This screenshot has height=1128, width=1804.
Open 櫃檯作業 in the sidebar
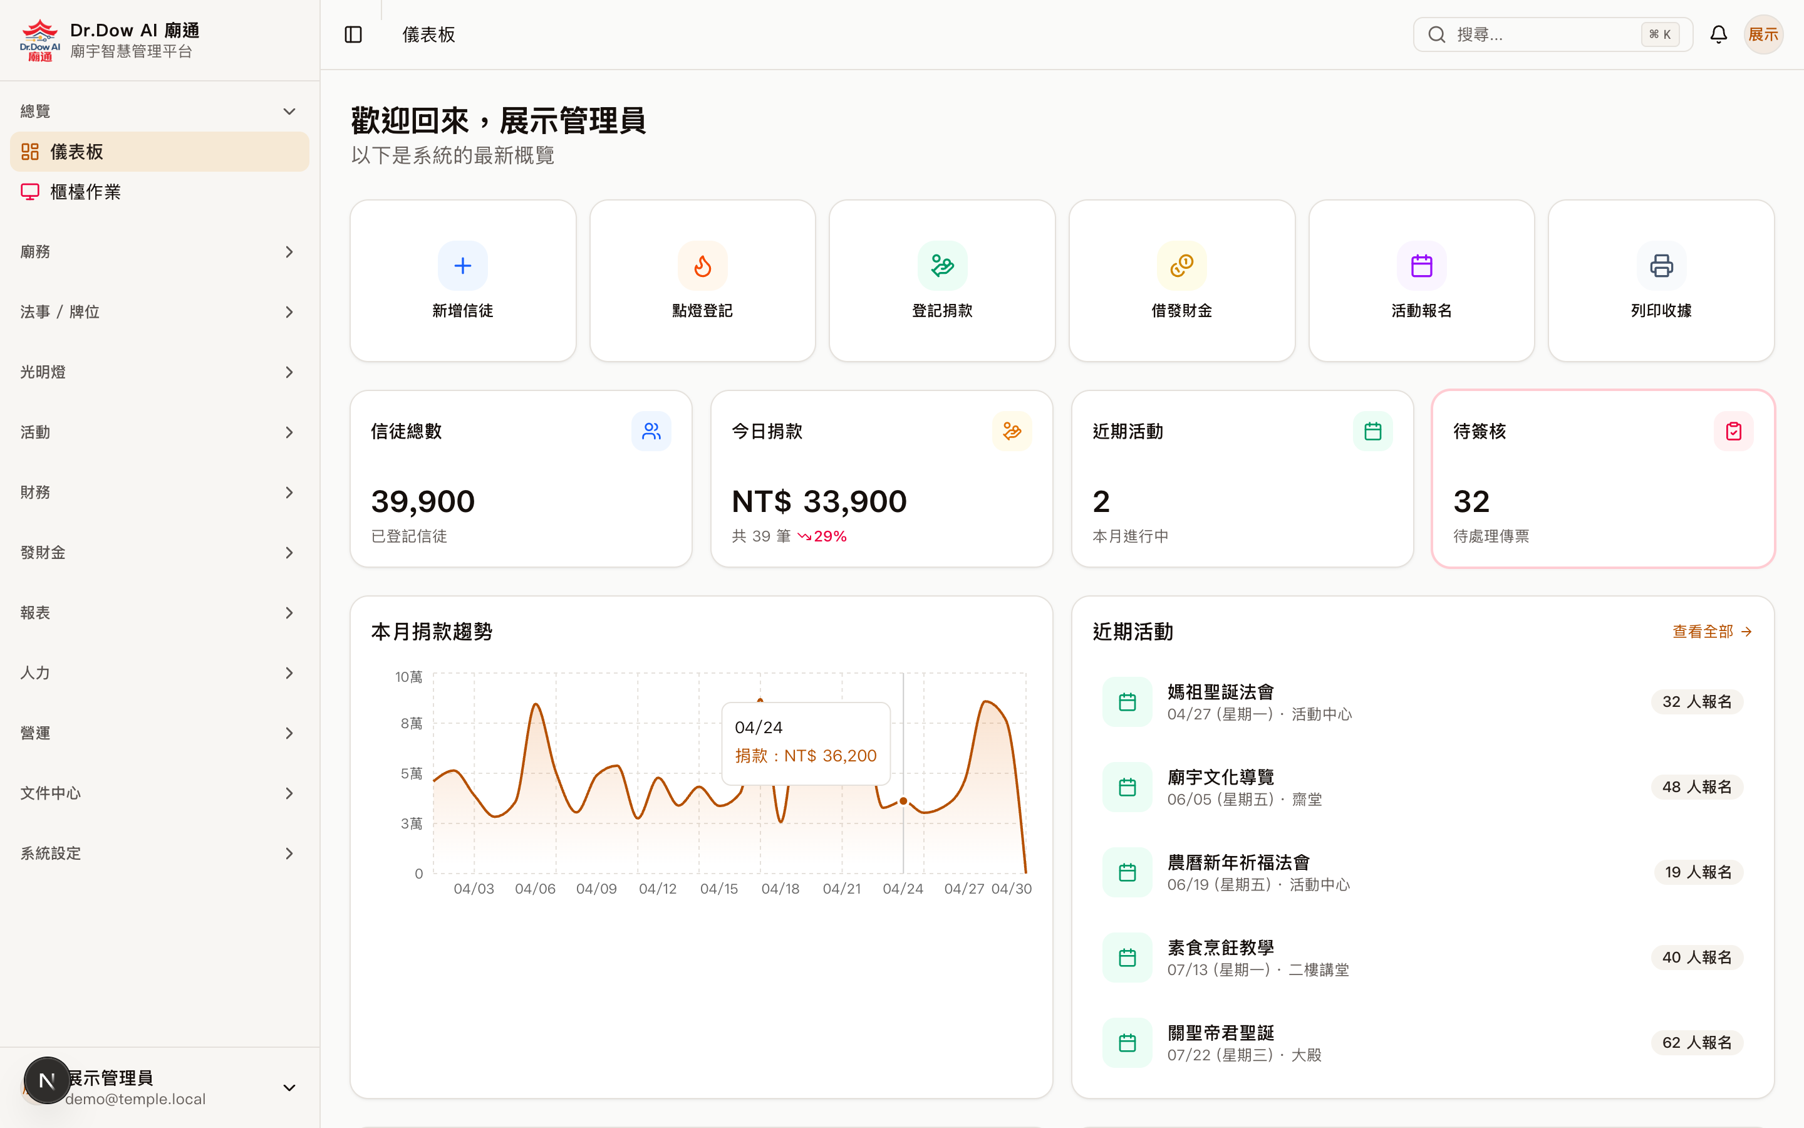85,192
